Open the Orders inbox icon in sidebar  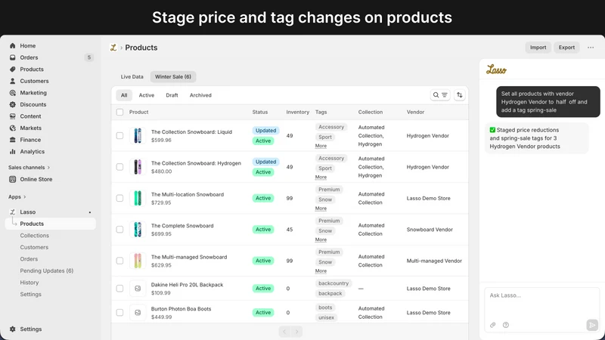12,57
